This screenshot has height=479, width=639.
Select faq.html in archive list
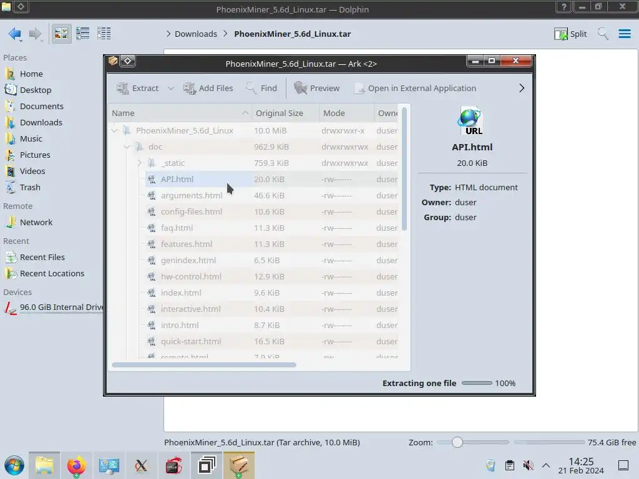(x=177, y=228)
